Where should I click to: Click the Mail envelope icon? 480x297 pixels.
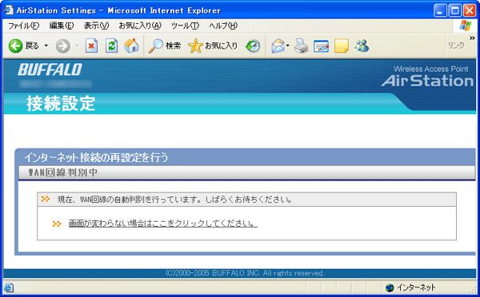pos(278,46)
